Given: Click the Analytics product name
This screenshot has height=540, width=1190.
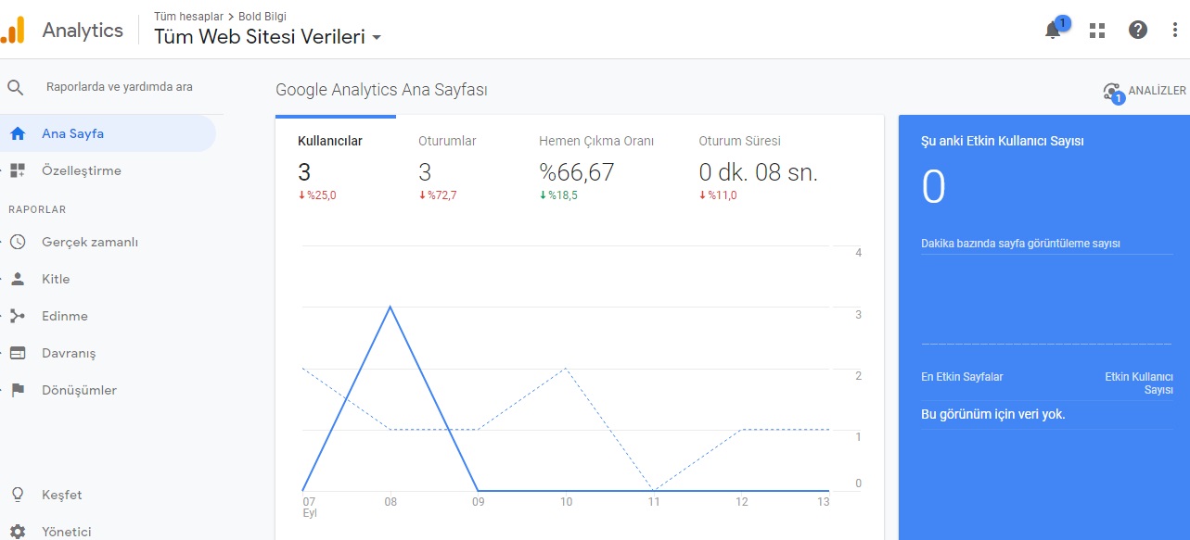Looking at the screenshot, I should [83, 30].
